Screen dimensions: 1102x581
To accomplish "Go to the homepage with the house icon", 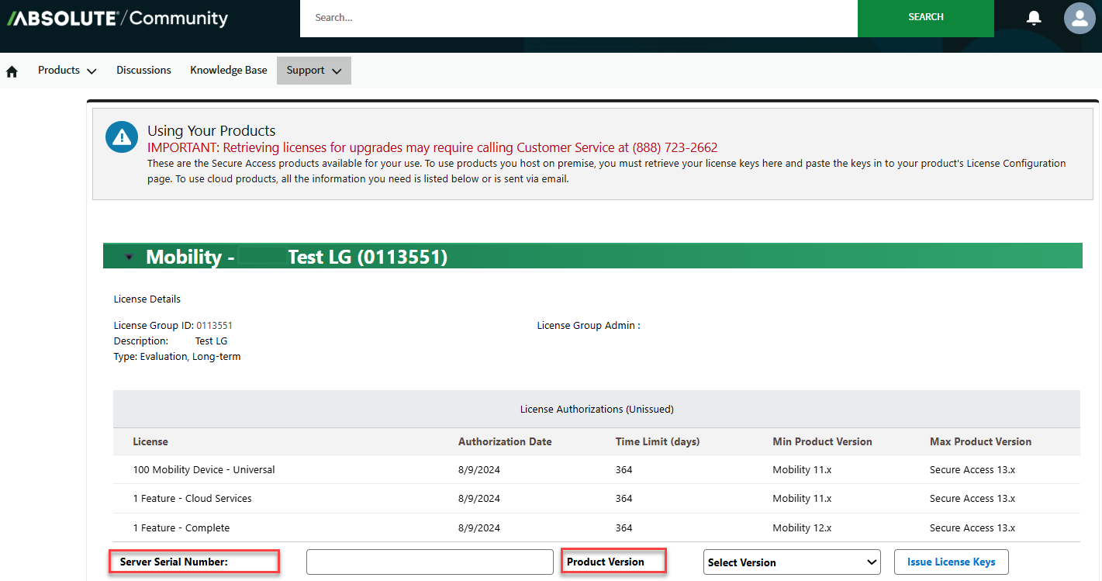I will [12, 70].
